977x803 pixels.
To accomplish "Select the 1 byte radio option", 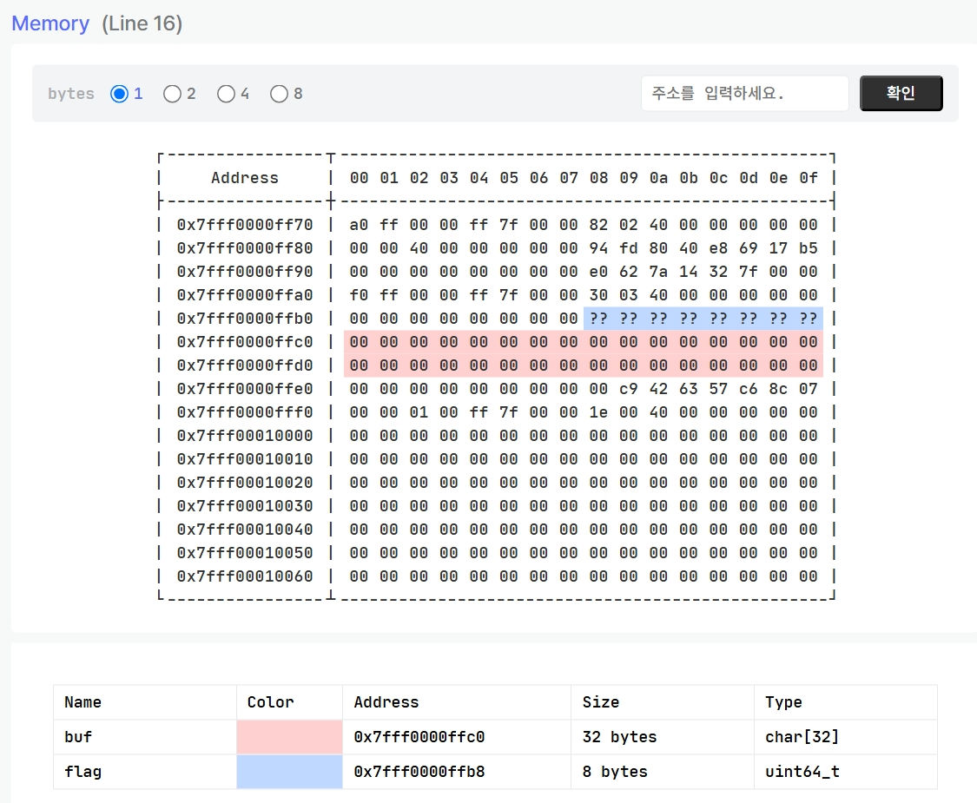I will coord(119,94).
